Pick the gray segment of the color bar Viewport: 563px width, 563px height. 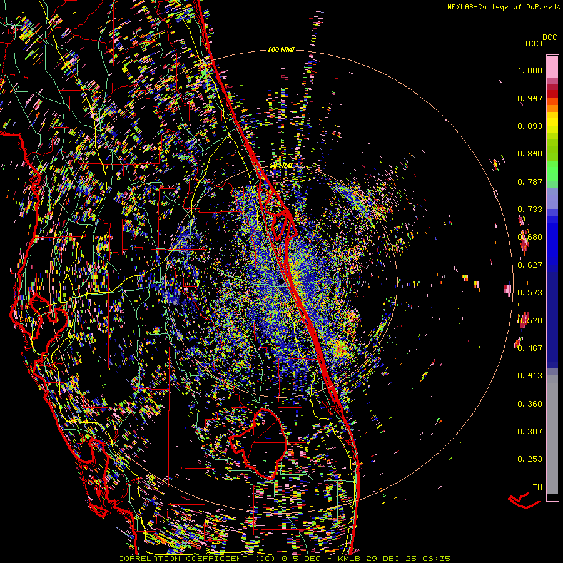tap(552, 435)
